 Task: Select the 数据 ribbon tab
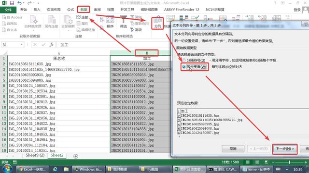84,10
